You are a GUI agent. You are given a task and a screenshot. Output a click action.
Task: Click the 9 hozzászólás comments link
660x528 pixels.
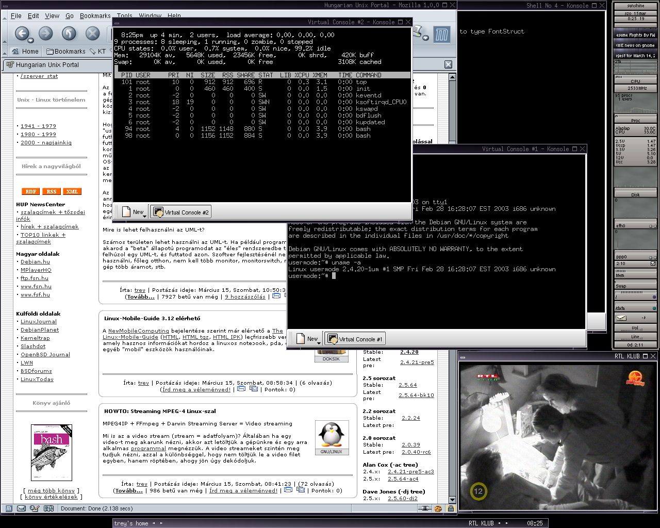245,297
